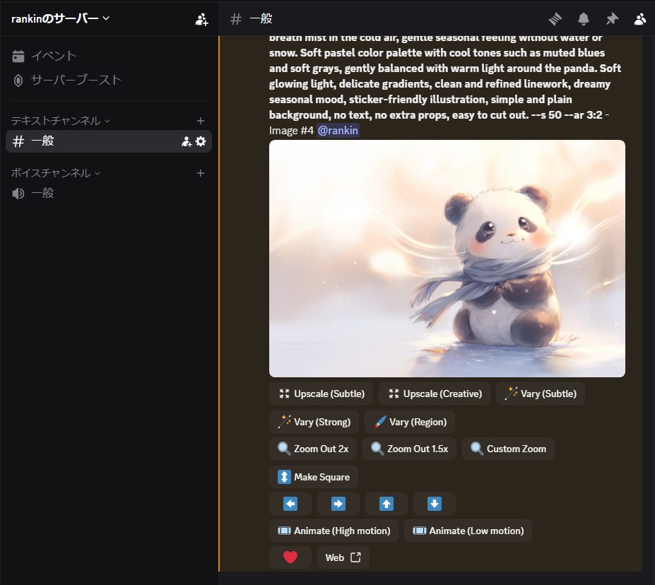Toggle the member list icon
Viewport: 655px width, 585px height.
click(x=640, y=19)
